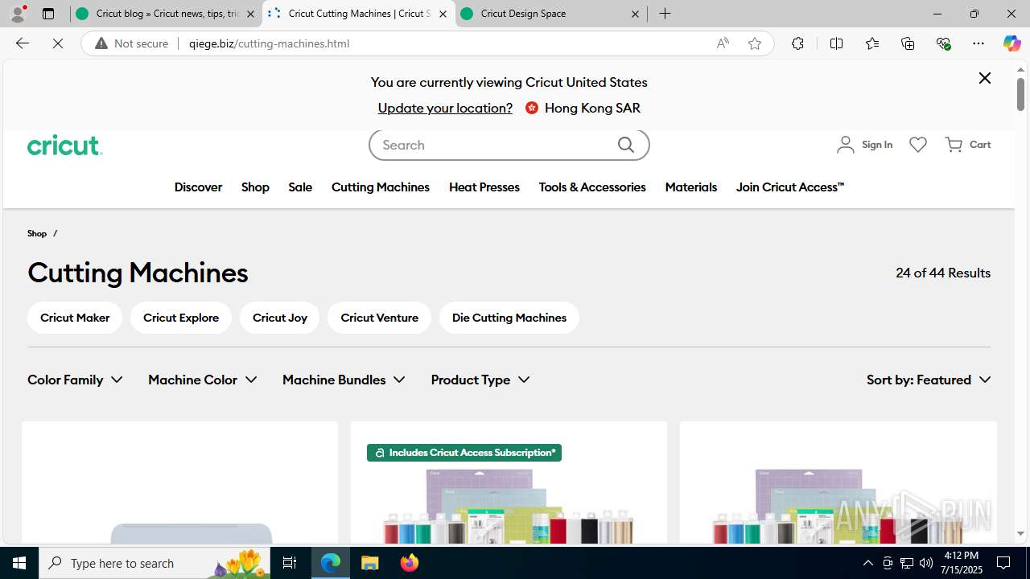
Task: Open the Tools & Accessories menu
Action: pyautogui.click(x=592, y=187)
